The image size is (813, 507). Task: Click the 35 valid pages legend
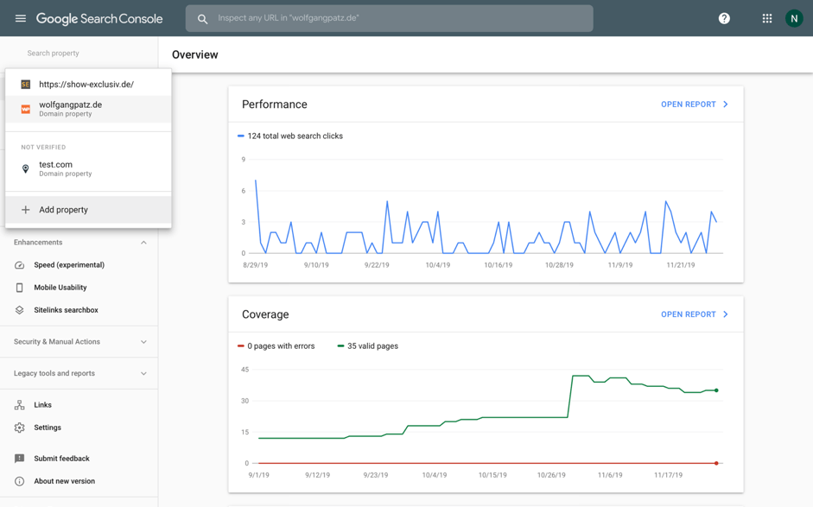(x=368, y=345)
